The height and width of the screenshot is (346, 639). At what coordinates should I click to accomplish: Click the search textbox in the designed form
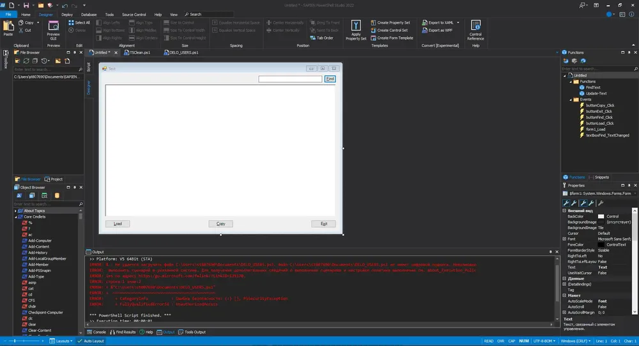290,79
